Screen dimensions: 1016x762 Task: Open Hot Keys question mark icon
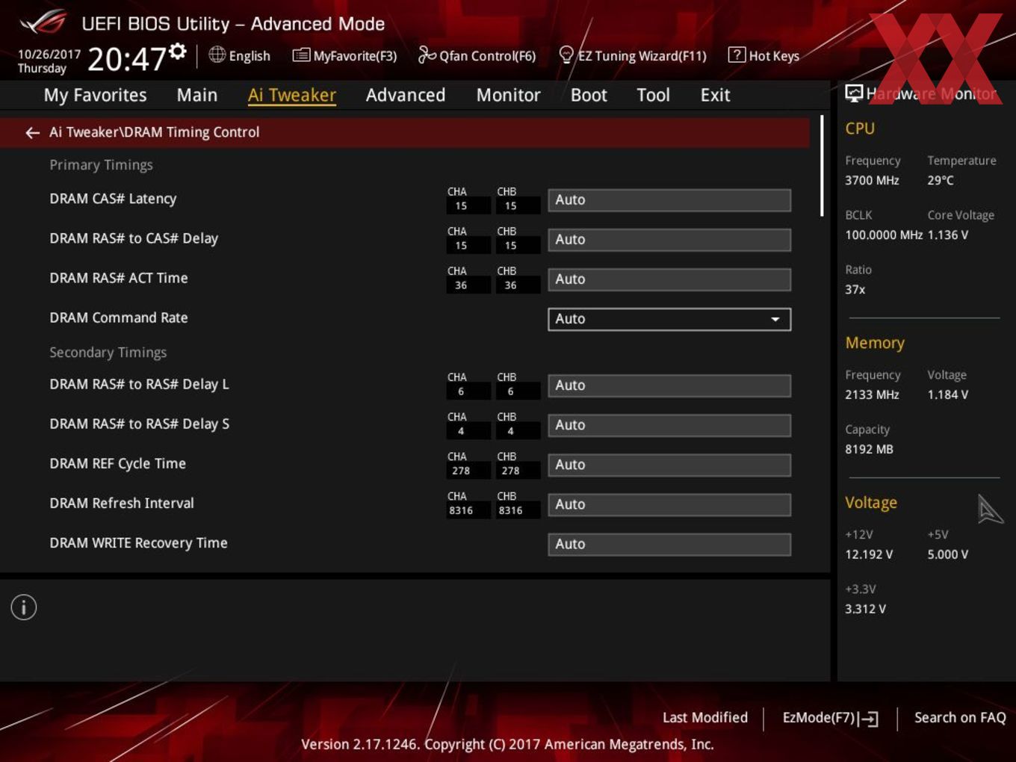click(737, 55)
